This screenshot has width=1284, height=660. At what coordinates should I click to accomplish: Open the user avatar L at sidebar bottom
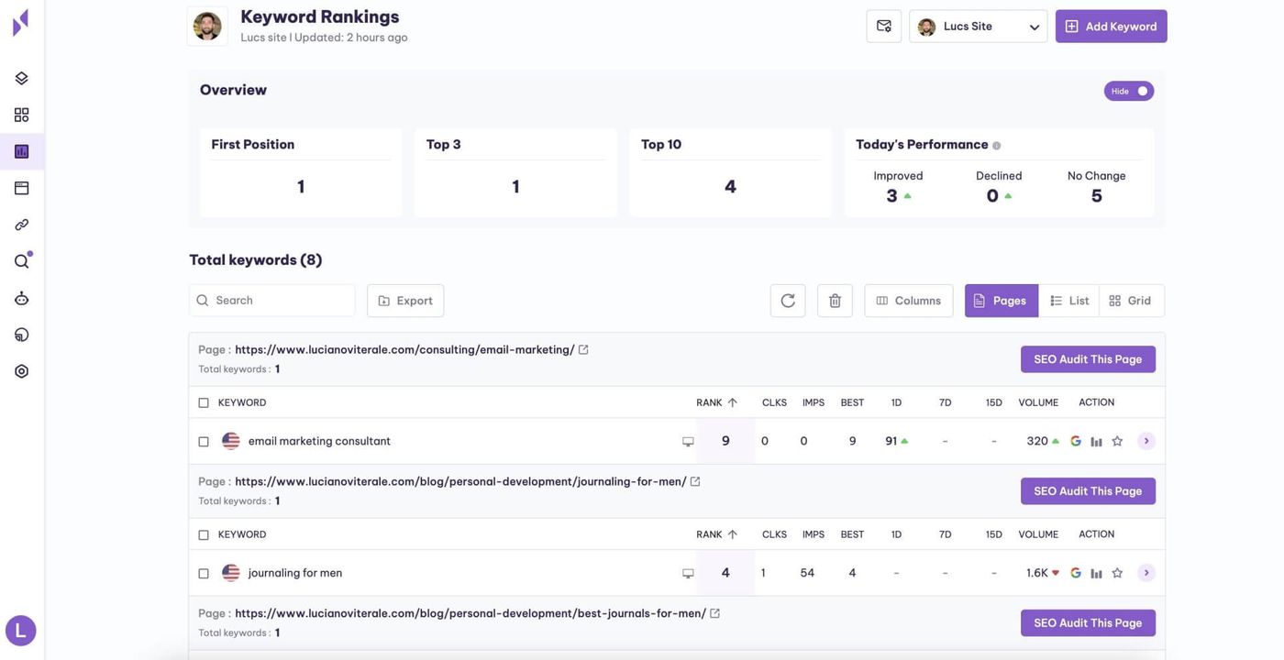pos(21,631)
